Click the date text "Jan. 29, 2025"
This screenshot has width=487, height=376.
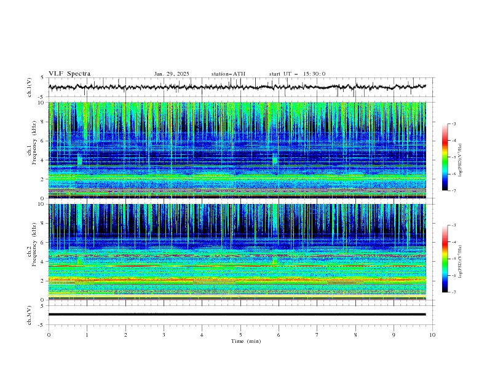(172, 74)
